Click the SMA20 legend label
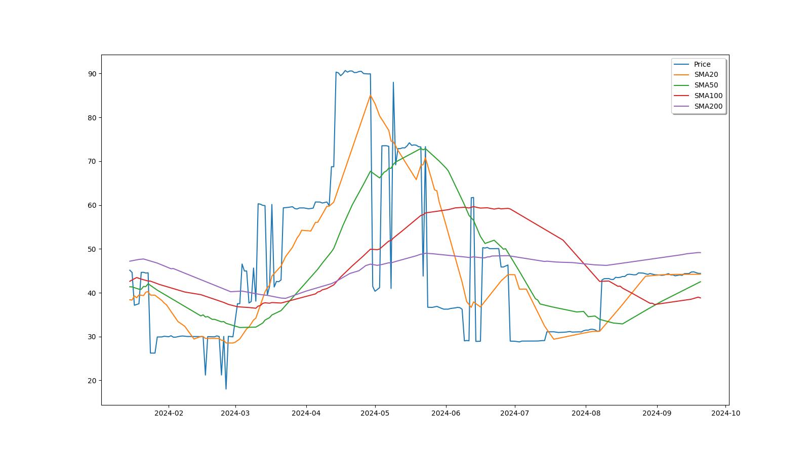 [x=706, y=75]
